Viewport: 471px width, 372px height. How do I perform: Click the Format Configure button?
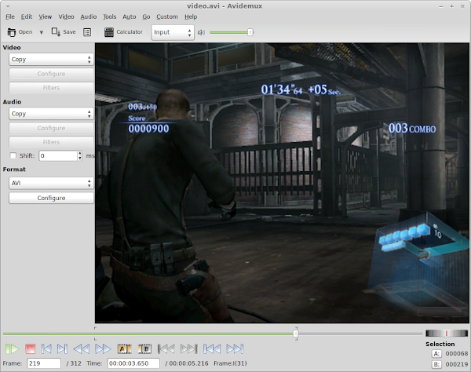pos(51,198)
